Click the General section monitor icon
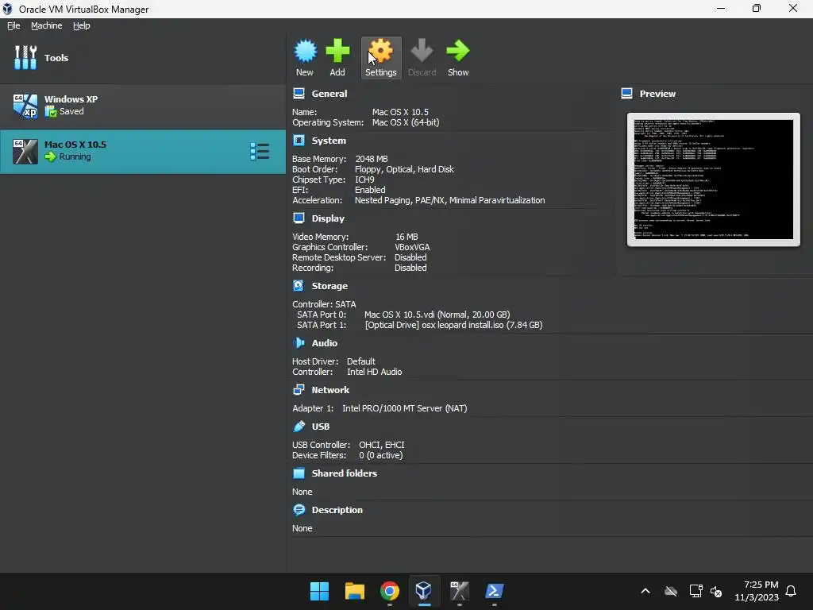Viewport: 813px width, 610px height. (x=299, y=94)
